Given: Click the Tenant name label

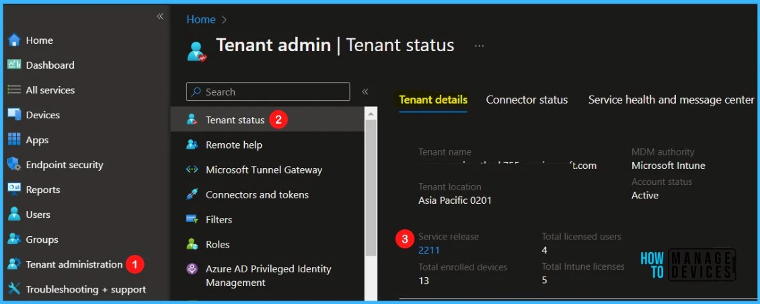Looking at the screenshot, I should [x=445, y=152].
